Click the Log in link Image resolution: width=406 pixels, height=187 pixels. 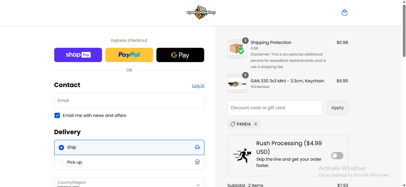[x=198, y=86]
